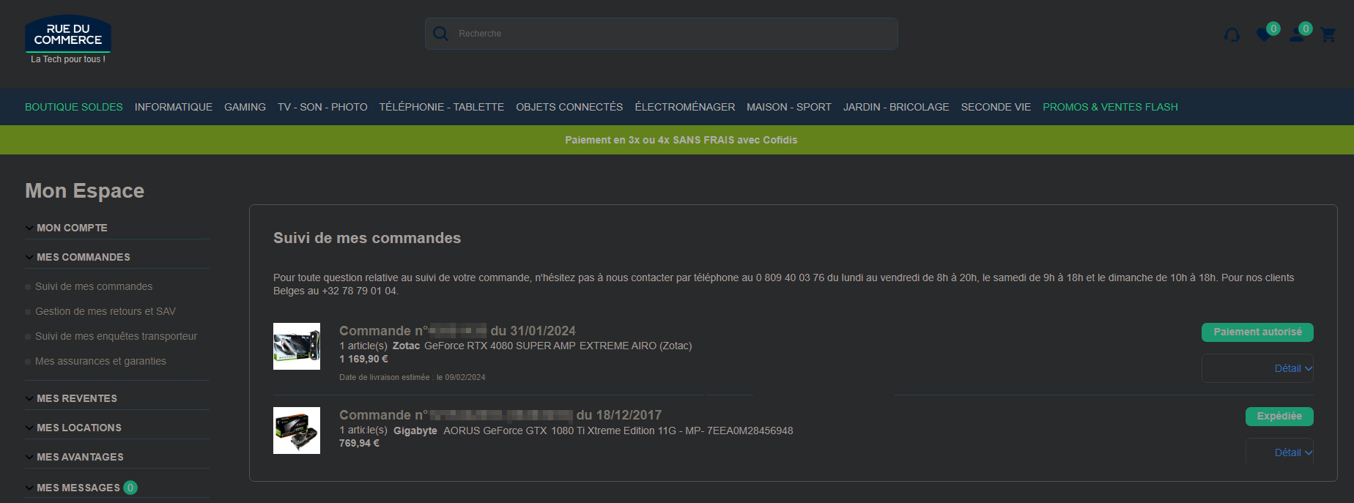Click the Suivi de mes commandes title
The width and height of the screenshot is (1354, 503).
(367, 238)
